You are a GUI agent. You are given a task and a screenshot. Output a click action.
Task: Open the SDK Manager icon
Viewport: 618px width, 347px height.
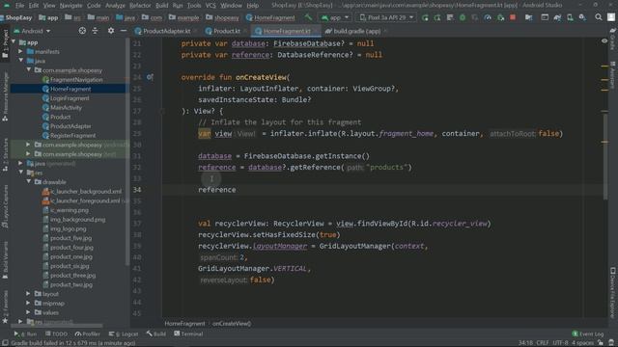click(x=582, y=17)
